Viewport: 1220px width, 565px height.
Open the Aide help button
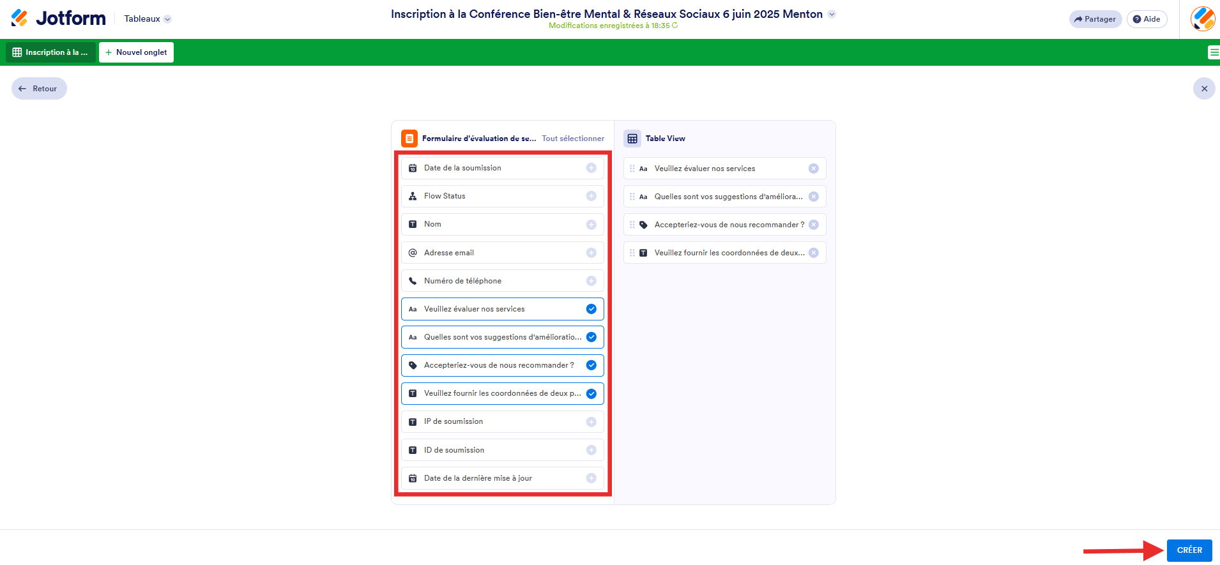click(x=1147, y=19)
